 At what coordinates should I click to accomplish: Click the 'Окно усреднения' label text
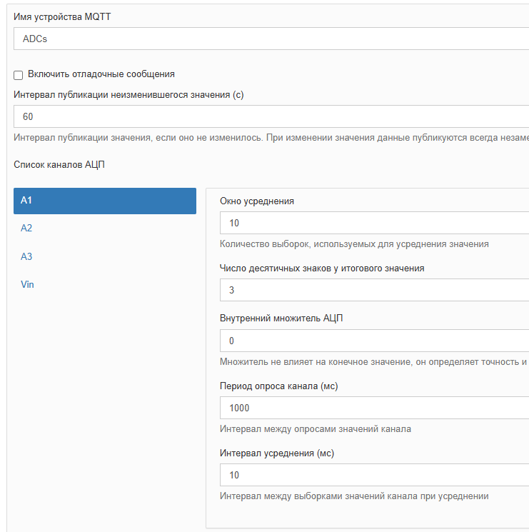(257, 201)
